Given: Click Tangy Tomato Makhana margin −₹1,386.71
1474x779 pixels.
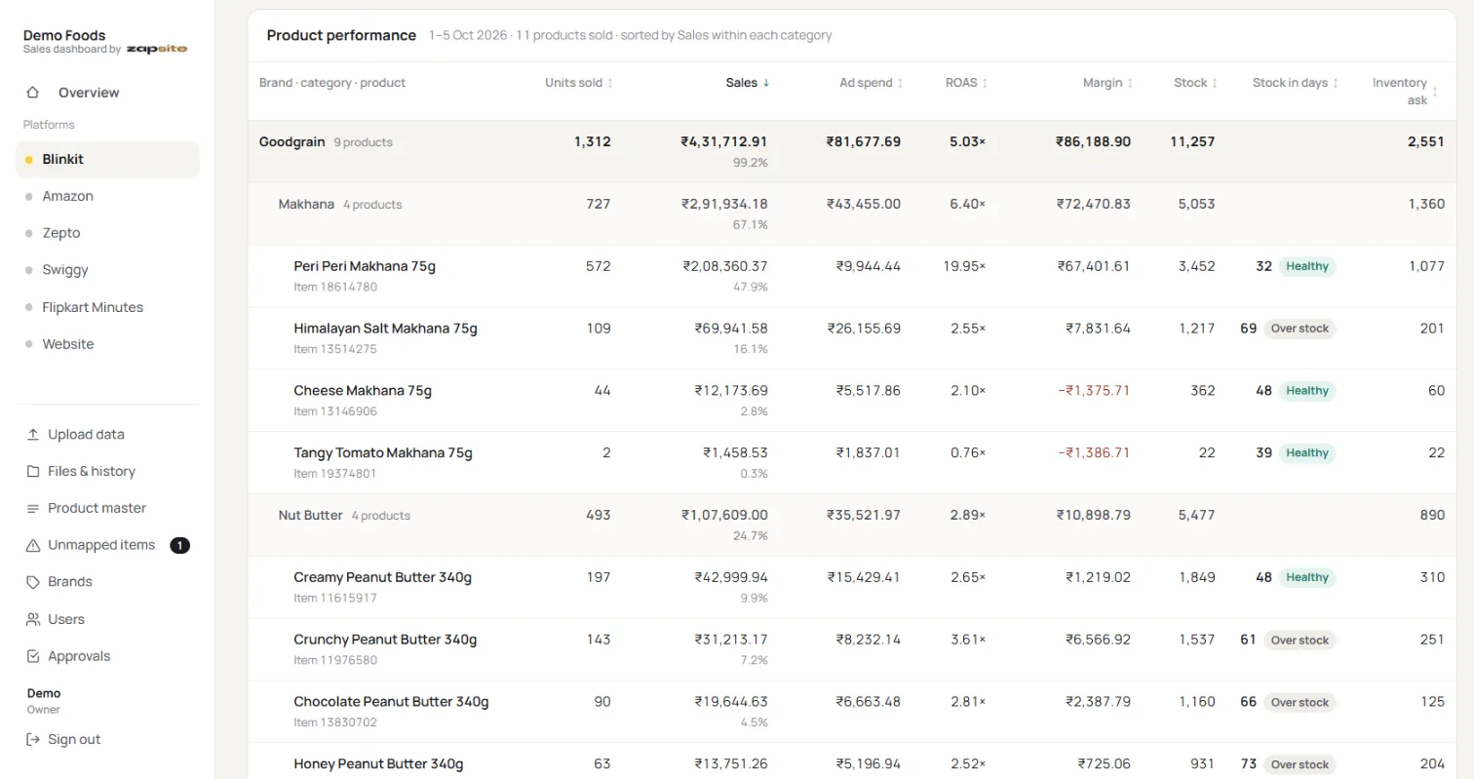Looking at the screenshot, I should pyautogui.click(x=1094, y=453).
